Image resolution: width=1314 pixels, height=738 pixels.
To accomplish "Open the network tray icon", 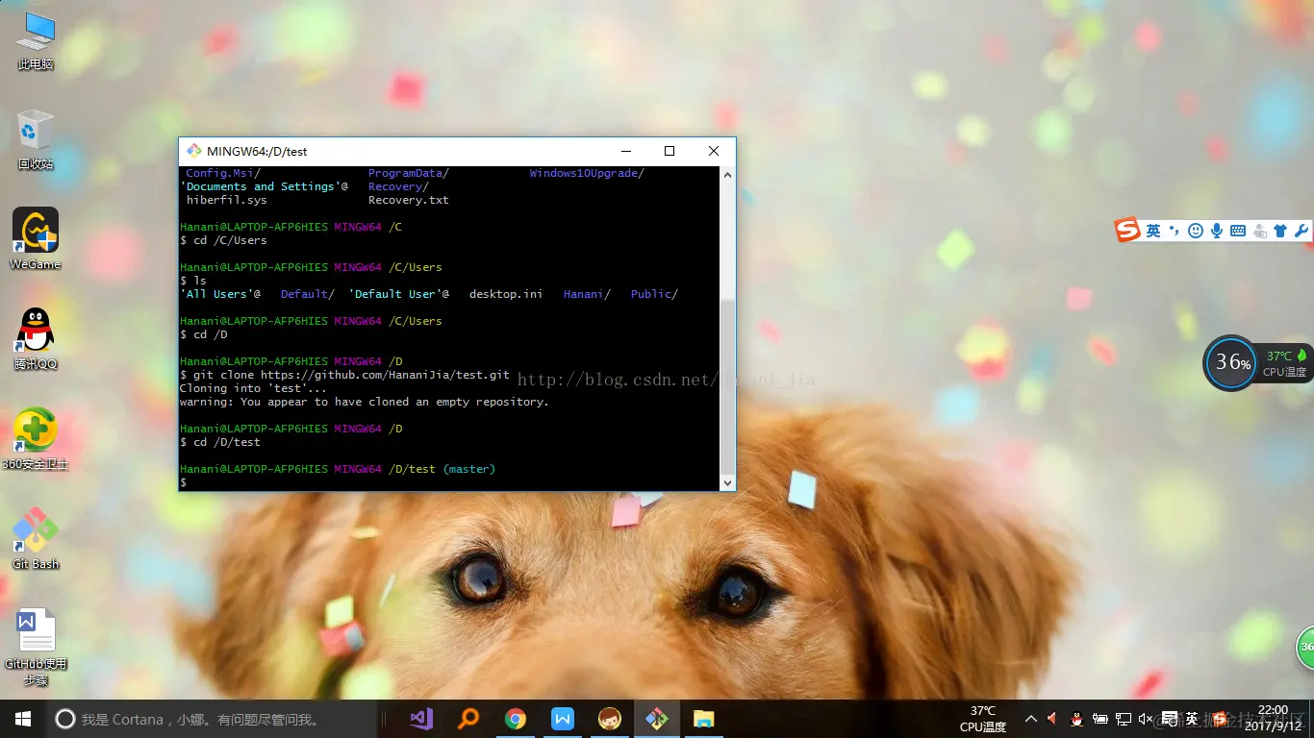I will (1123, 719).
